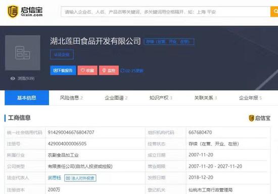Click the eye icon beside 浏览(939)
The height and width of the screenshot is (194, 278).
(13, 79)
